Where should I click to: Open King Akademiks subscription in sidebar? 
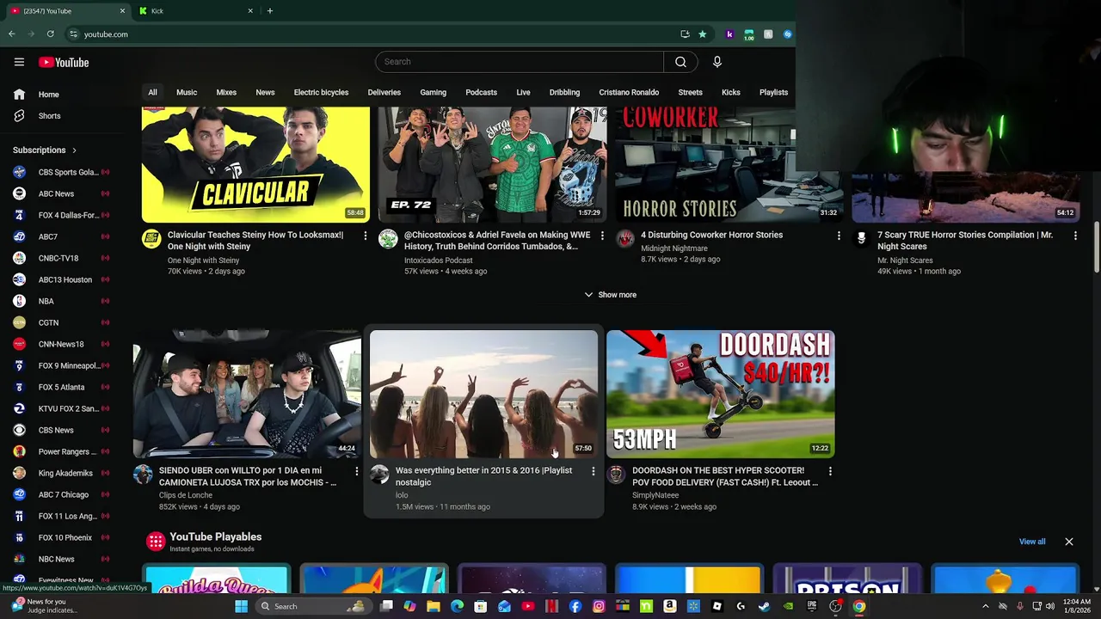pyautogui.click(x=60, y=473)
